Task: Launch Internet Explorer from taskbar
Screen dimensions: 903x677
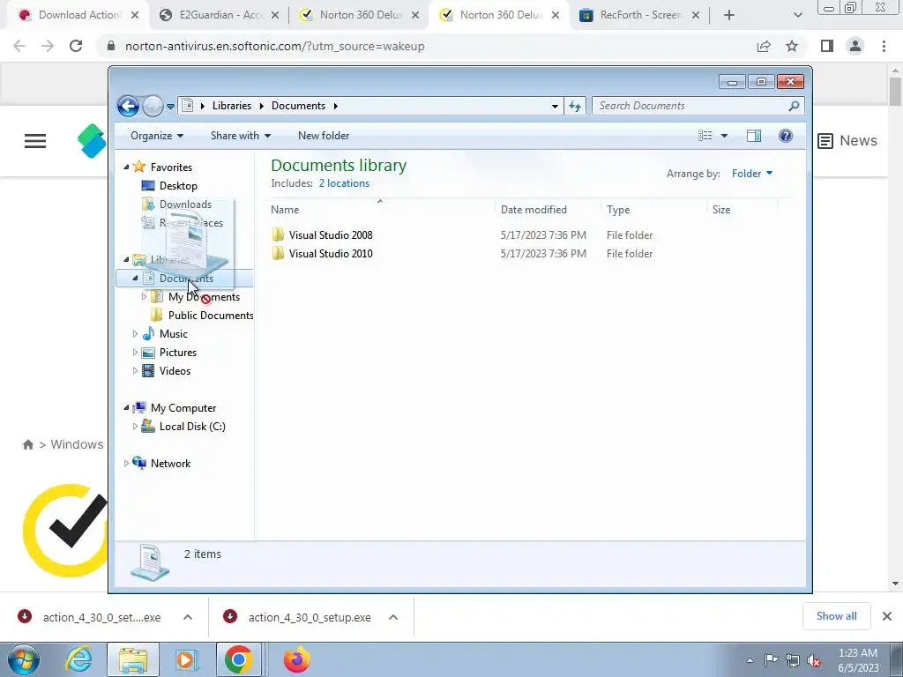Action: click(78, 659)
